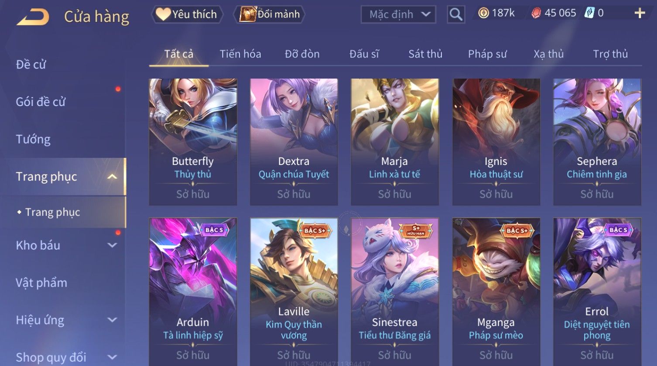
Task: Open Yêu thích heart favorites
Action: pyautogui.click(x=187, y=14)
